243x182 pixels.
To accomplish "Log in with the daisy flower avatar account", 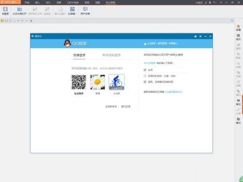I will pyautogui.click(x=98, y=82).
